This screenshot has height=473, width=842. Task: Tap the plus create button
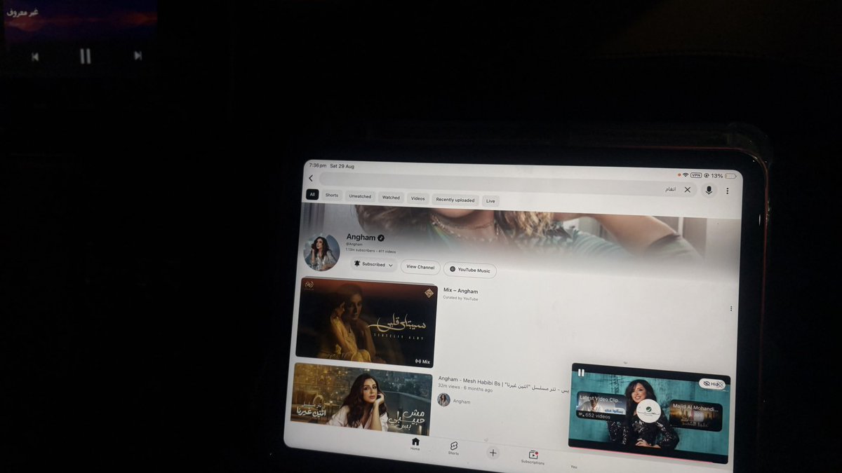click(x=493, y=453)
